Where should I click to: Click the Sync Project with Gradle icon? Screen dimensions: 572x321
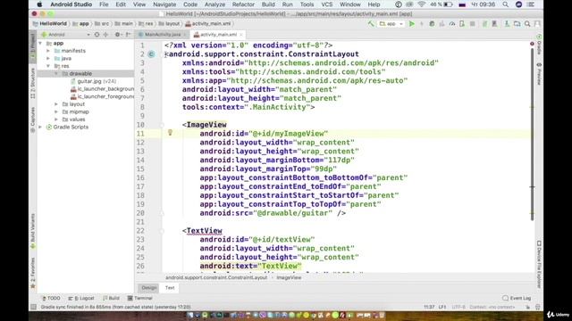pos(484,24)
